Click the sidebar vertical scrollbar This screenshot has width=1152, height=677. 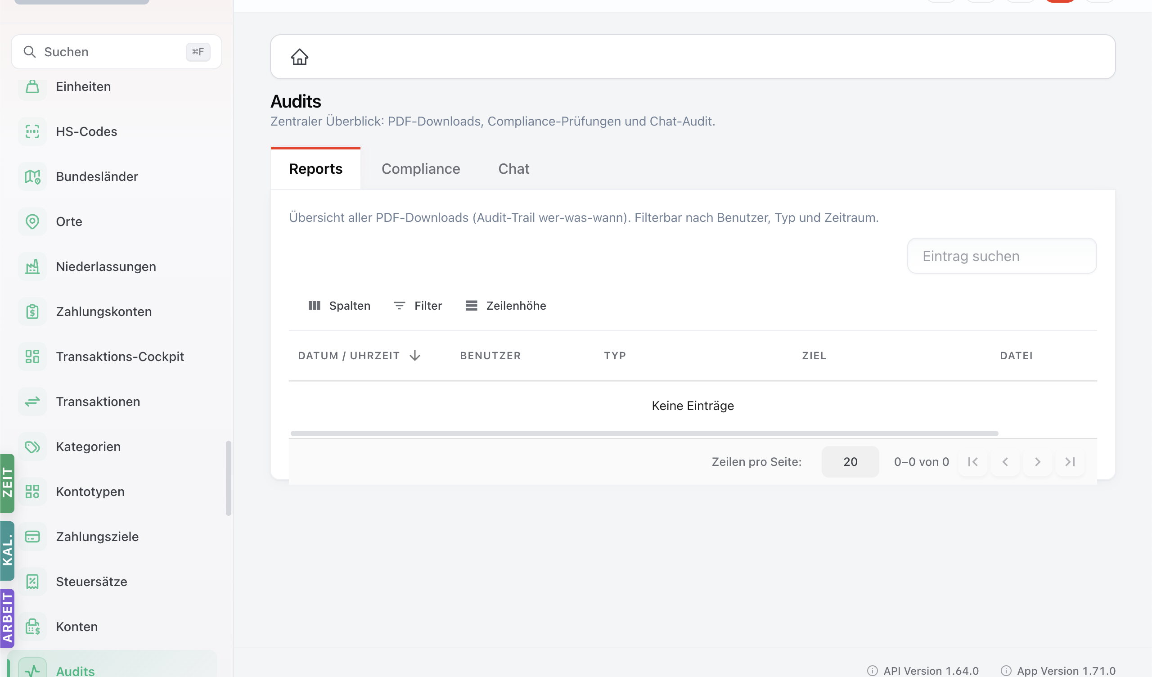[229, 478]
